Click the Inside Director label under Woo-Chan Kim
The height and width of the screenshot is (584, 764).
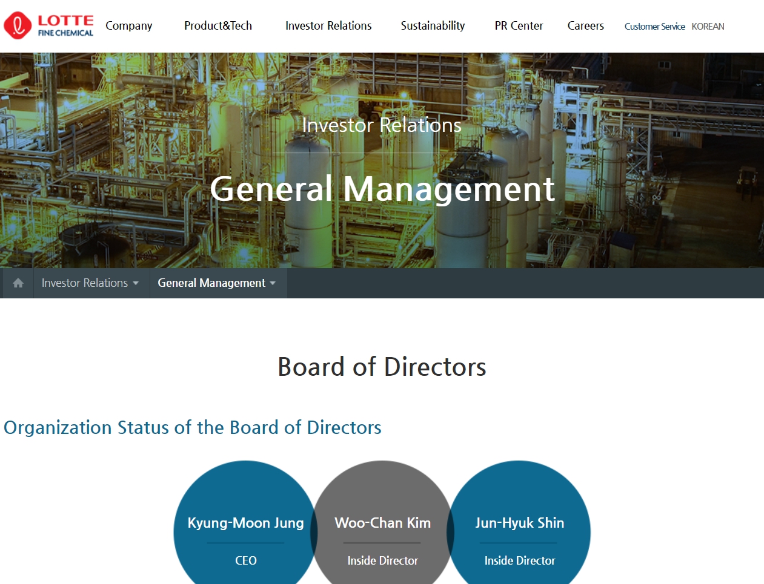[382, 560]
